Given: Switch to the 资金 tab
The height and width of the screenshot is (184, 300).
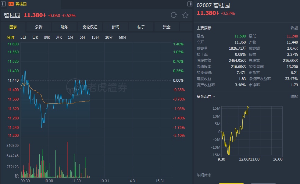Looking at the screenshot, I should 167,27.
